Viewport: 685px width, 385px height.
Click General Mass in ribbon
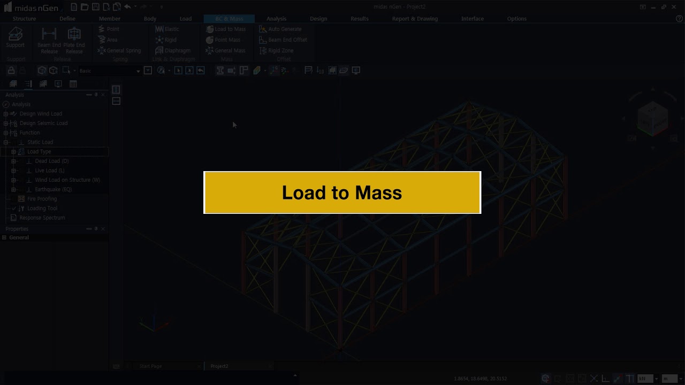(225, 50)
